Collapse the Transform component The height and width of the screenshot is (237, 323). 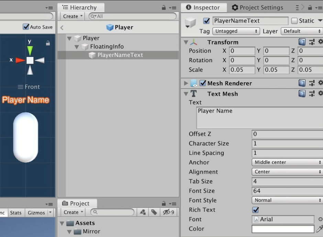[x=186, y=42]
